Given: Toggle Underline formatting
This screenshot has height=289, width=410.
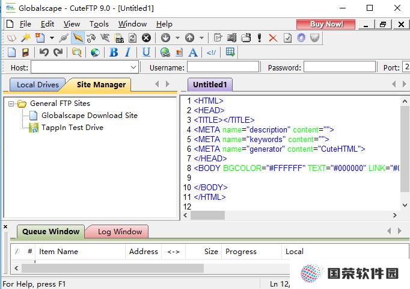Looking at the screenshot, I should pos(146,52).
